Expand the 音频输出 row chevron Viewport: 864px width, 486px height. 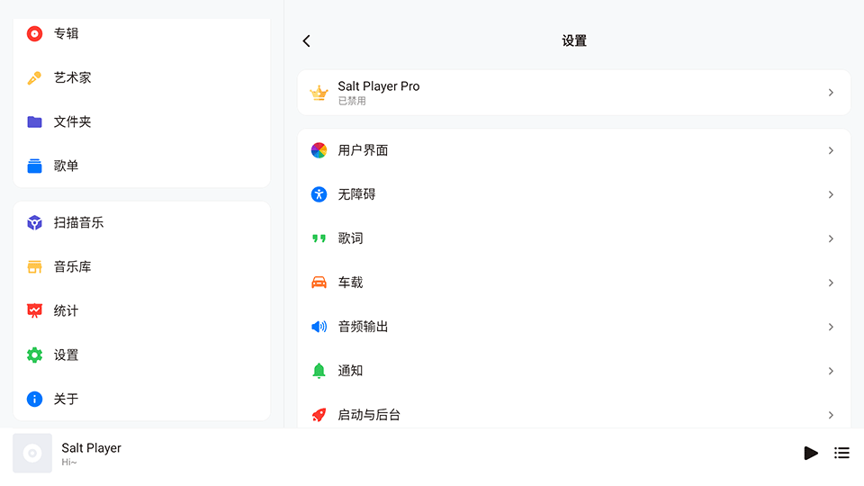(x=831, y=327)
